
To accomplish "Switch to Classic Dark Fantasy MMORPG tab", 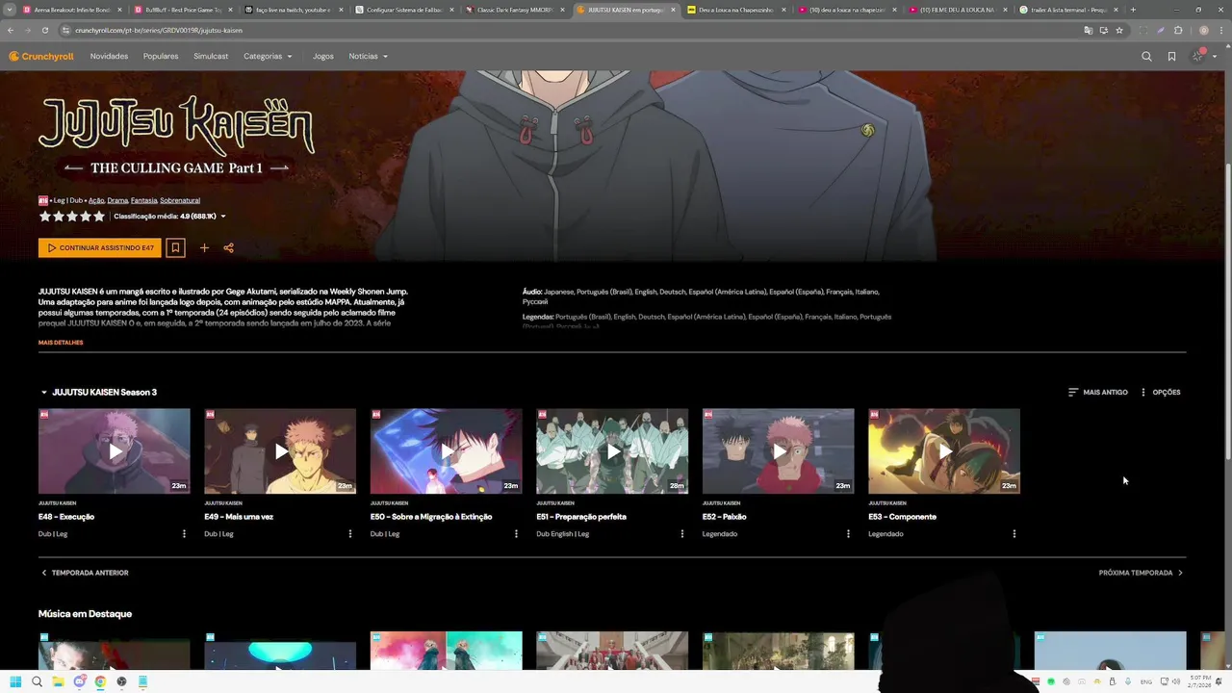I will point(516,10).
